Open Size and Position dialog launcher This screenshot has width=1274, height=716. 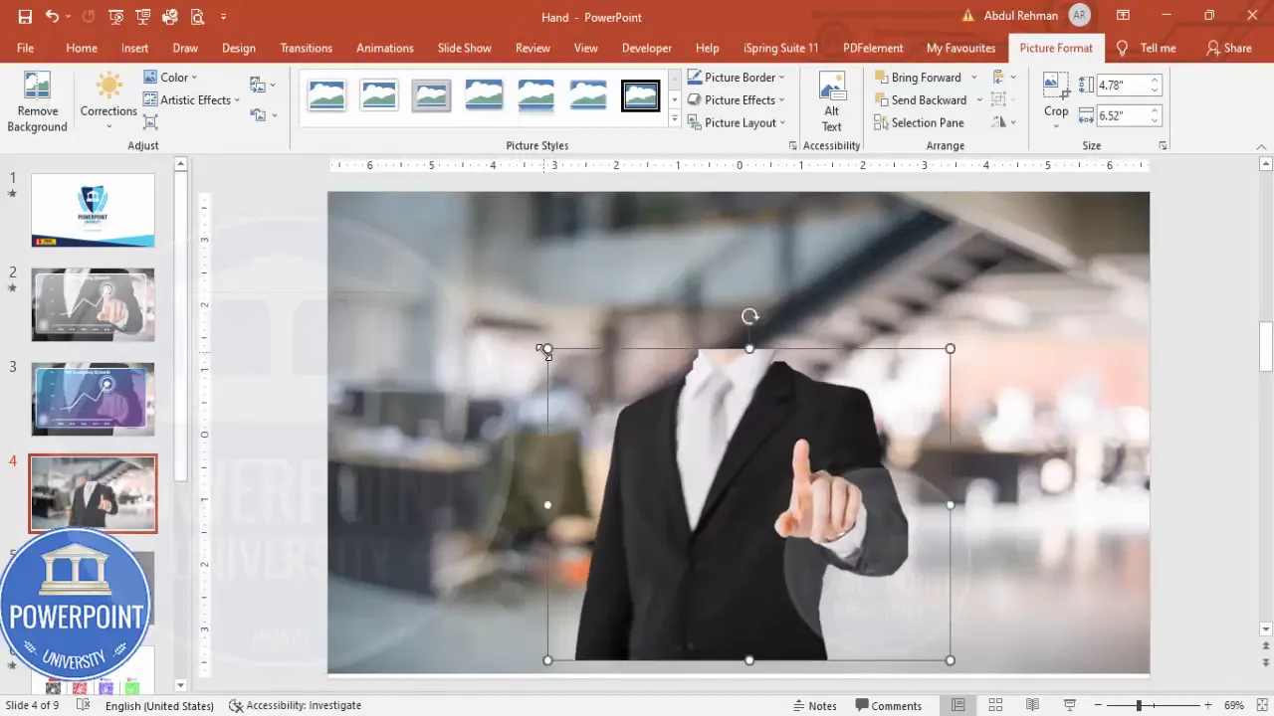pyautogui.click(x=1163, y=146)
